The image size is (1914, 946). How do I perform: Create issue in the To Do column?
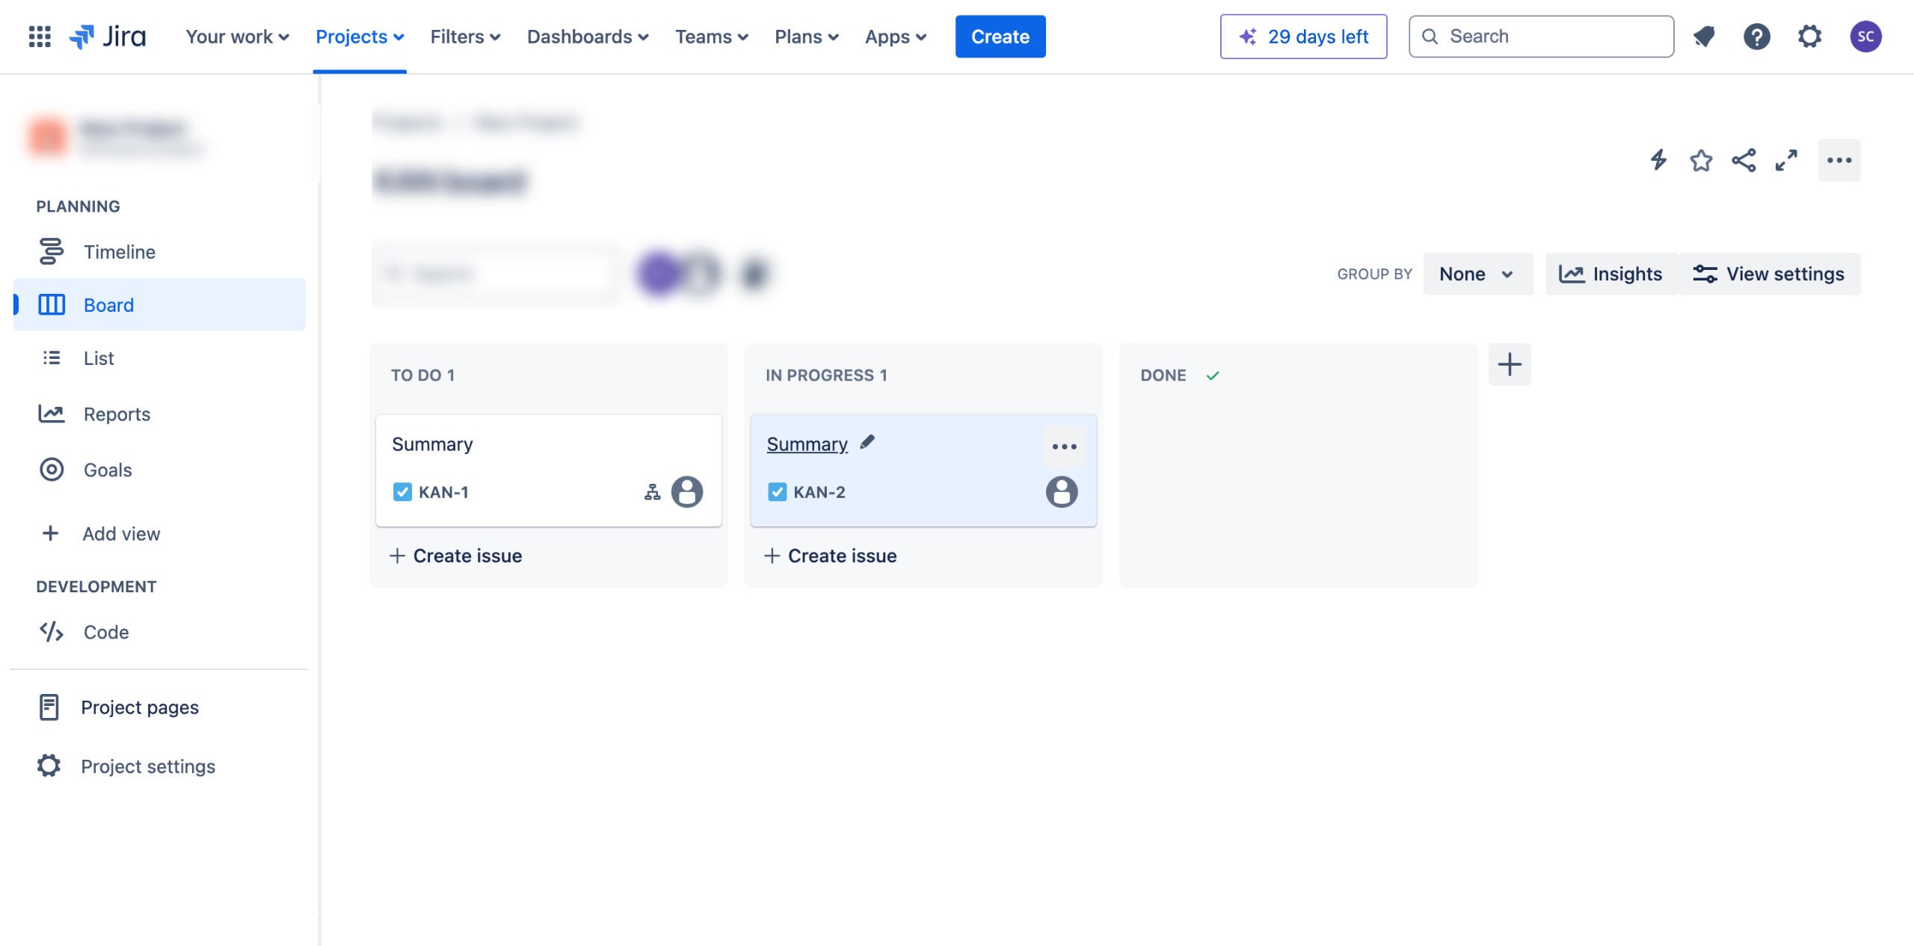(x=456, y=556)
